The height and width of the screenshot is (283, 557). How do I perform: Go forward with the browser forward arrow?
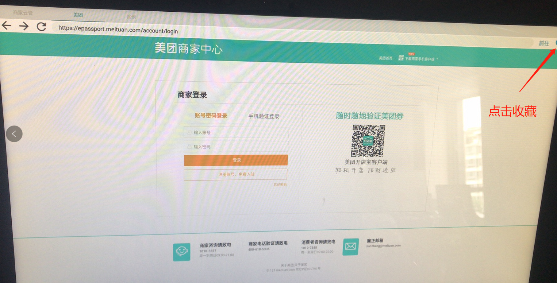point(24,26)
